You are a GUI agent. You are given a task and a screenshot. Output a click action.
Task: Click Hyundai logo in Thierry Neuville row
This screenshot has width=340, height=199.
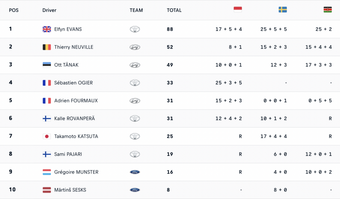135,47
